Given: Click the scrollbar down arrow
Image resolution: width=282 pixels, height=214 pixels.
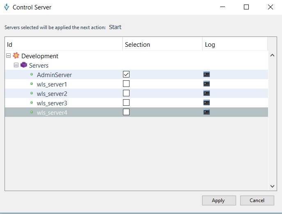Looking at the screenshot, I should point(272,186).
